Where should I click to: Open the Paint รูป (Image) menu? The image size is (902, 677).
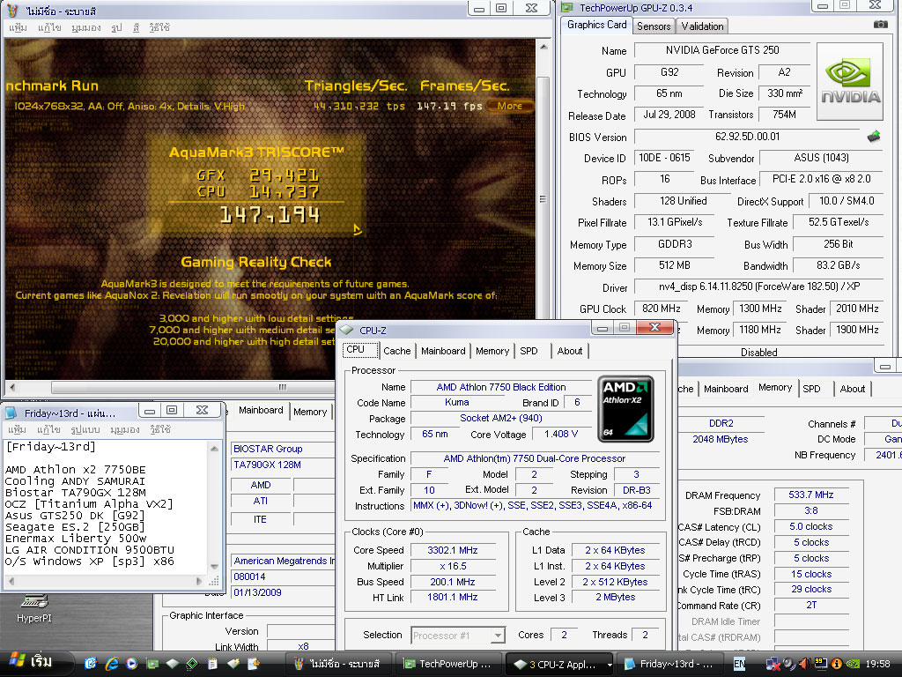(x=116, y=27)
